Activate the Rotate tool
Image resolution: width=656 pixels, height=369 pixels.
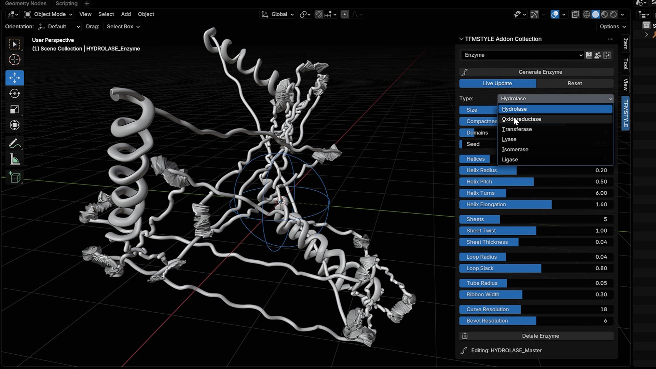(14, 94)
